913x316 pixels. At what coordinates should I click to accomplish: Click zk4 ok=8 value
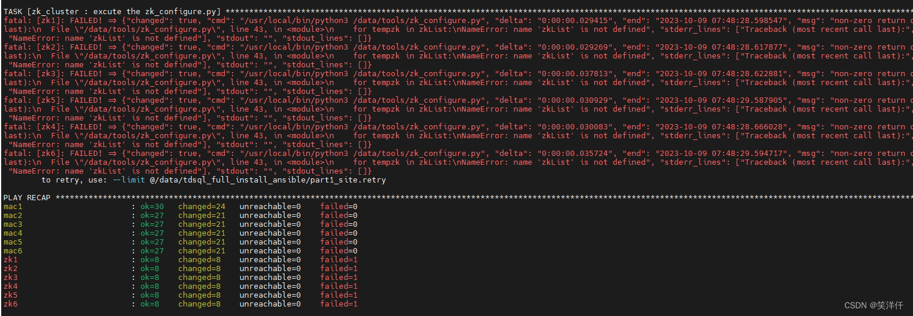pyautogui.click(x=149, y=286)
